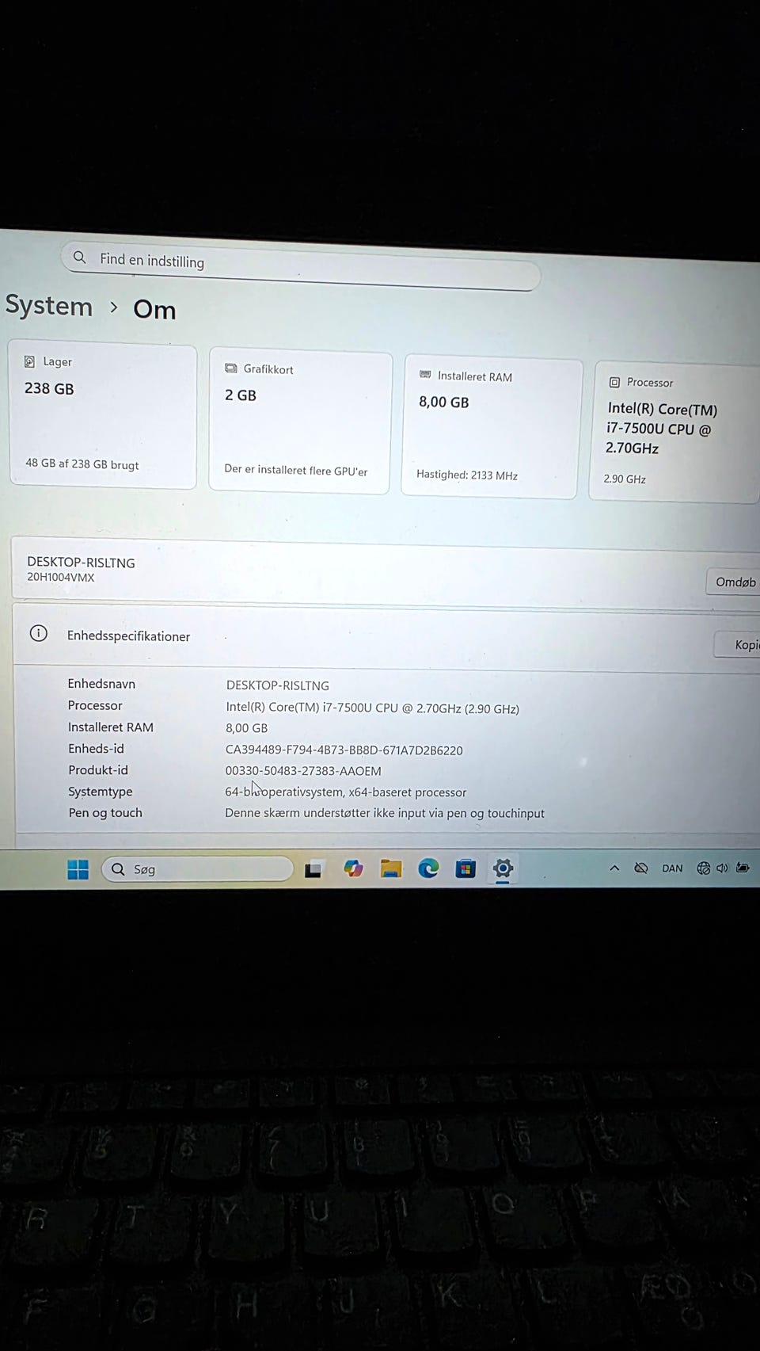Click the Pen og touch description text
The width and height of the screenshot is (760, 1351).
385,813
